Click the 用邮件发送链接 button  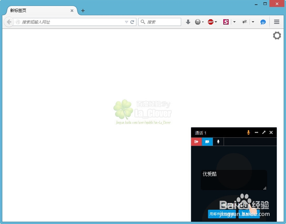pyautogui.click(x=222, y=214)
